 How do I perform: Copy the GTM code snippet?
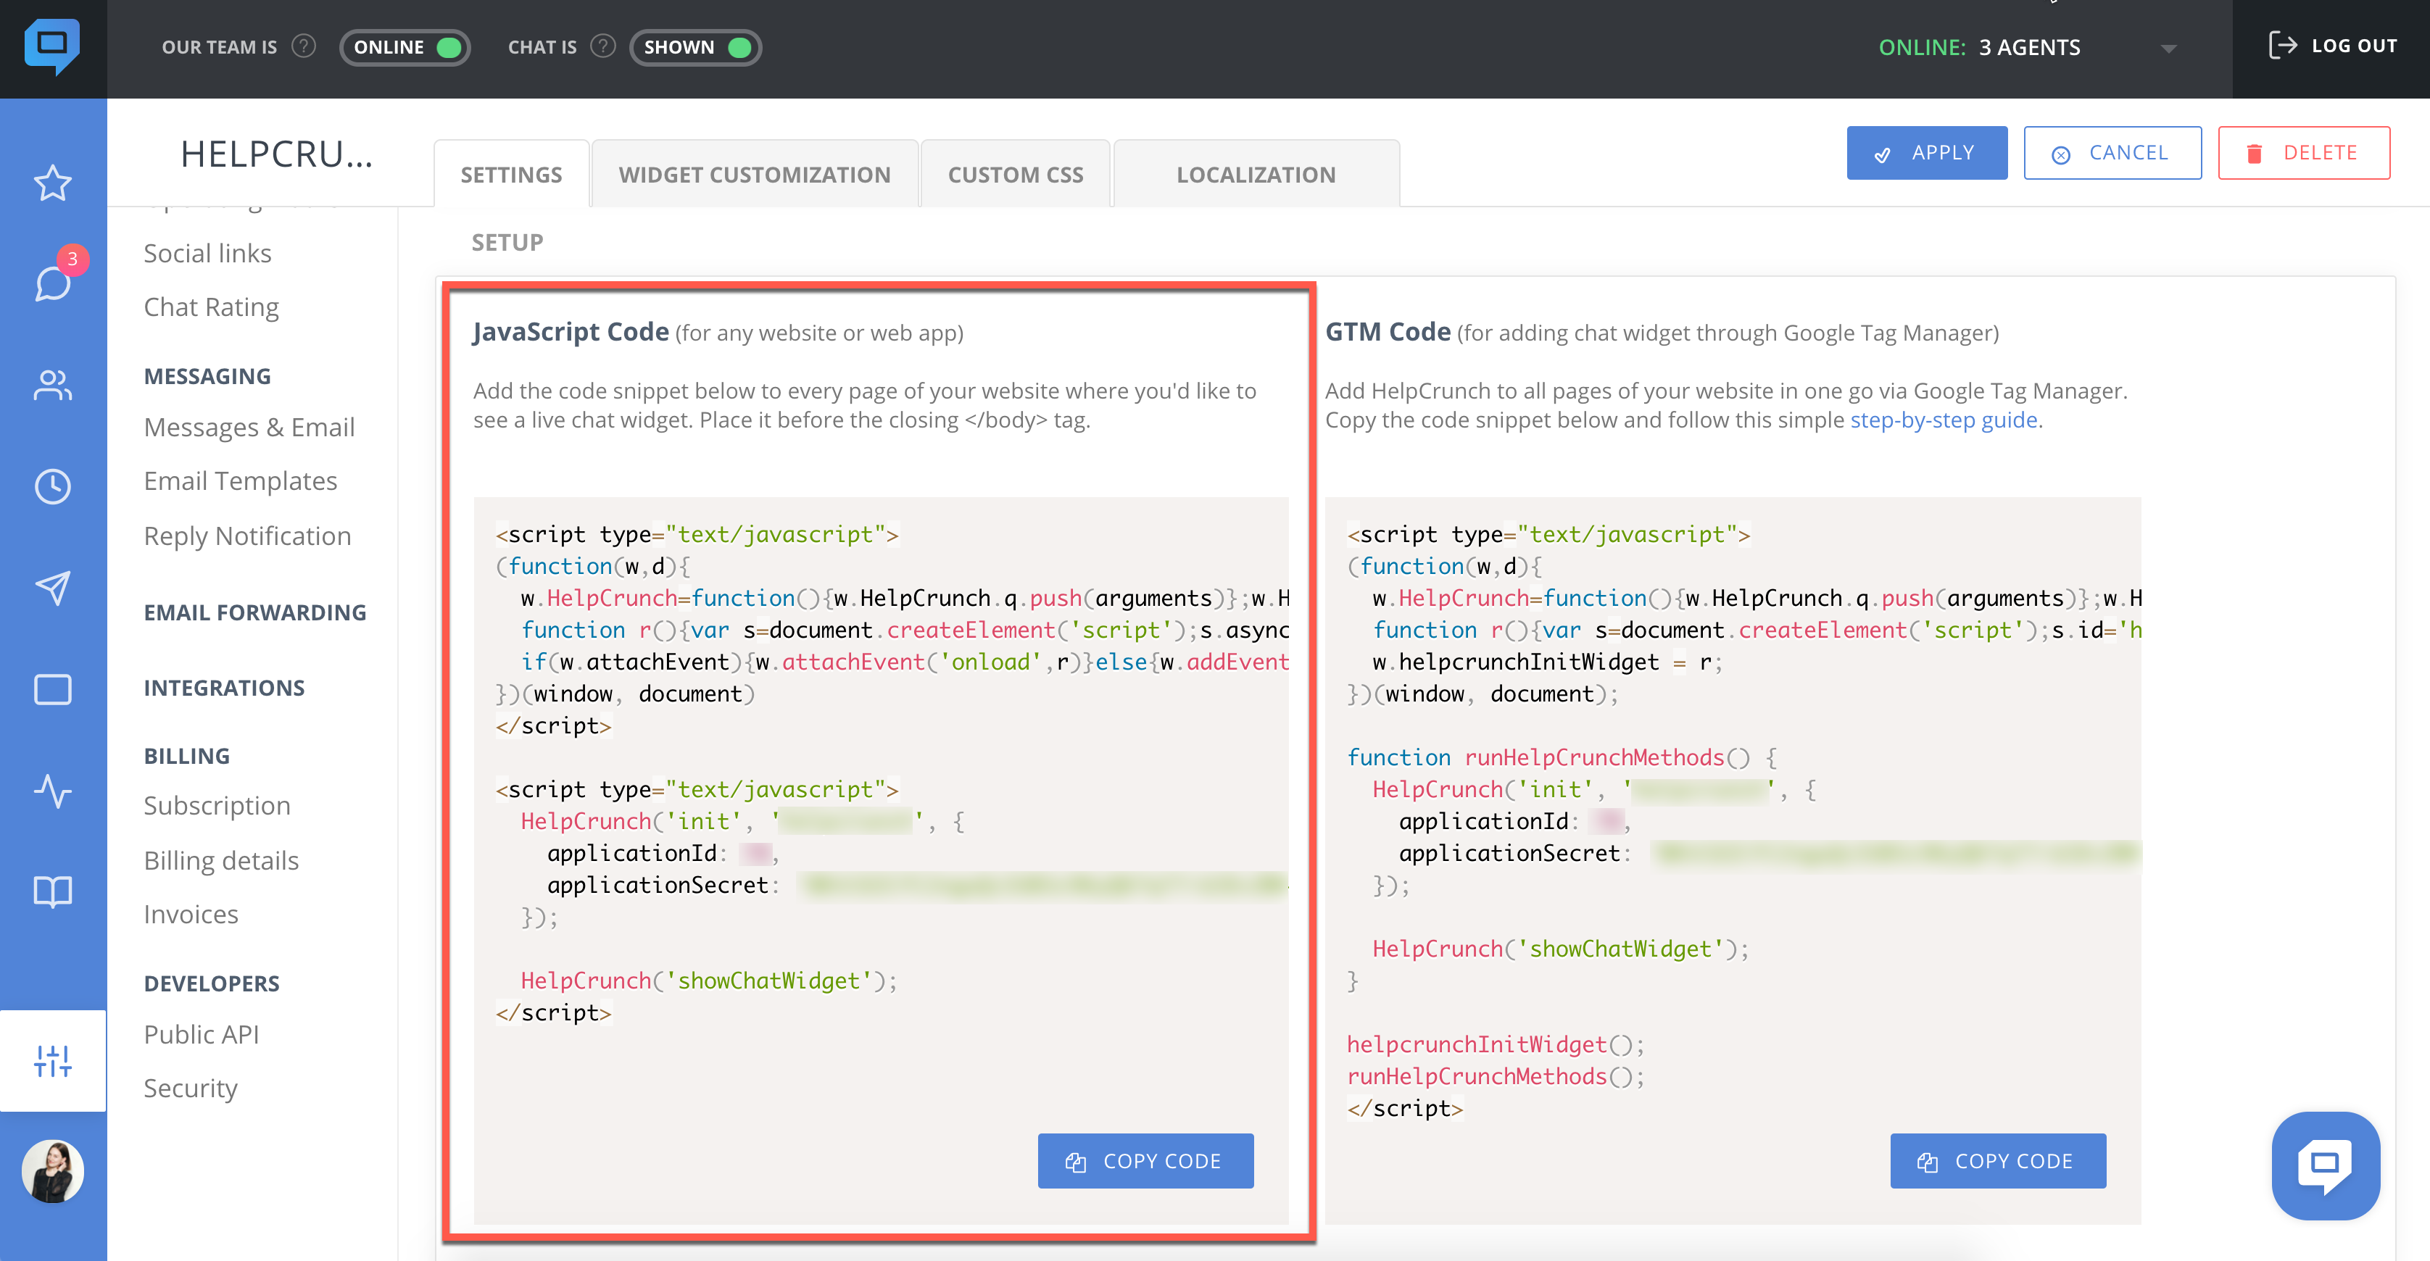[x=1997, y=1160]
